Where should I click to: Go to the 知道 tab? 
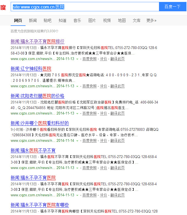pos(62,21)
